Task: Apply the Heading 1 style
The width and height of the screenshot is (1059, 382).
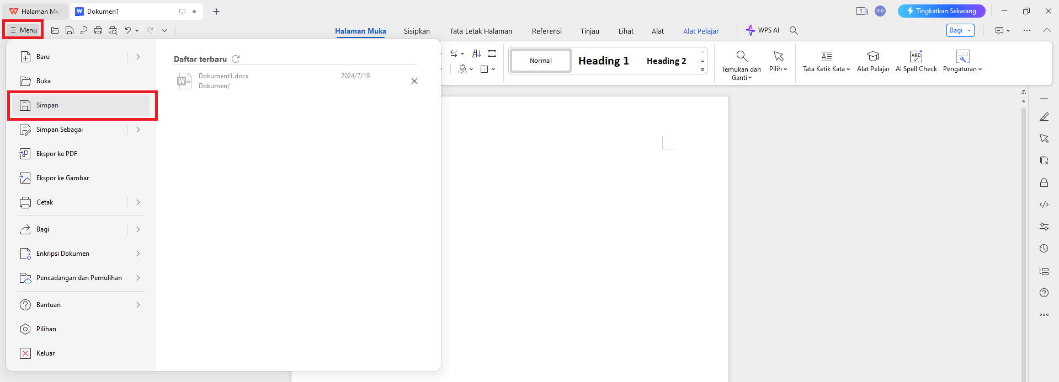Action: point(604,61)
